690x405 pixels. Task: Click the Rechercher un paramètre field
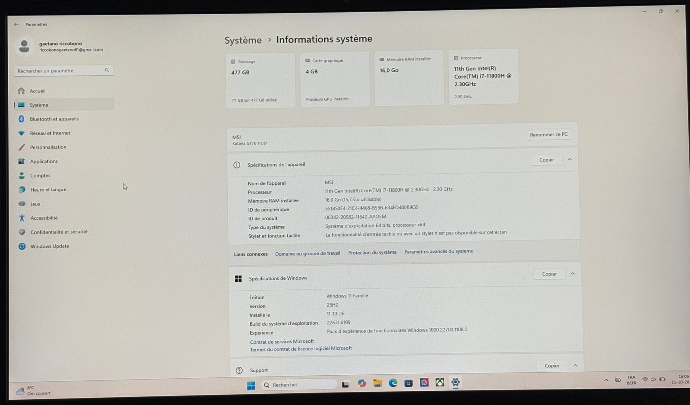point(64,70)
